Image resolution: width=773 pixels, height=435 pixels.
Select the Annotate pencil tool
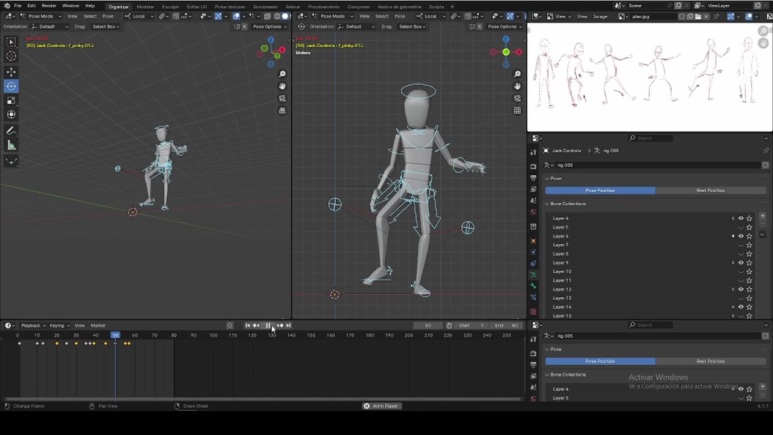(x=11, y=130)
